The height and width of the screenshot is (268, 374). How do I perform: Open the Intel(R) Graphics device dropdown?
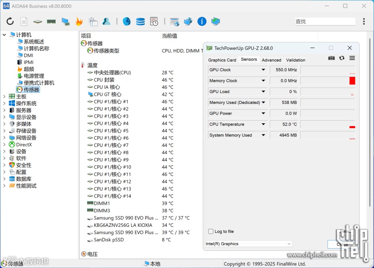[248, 244]
